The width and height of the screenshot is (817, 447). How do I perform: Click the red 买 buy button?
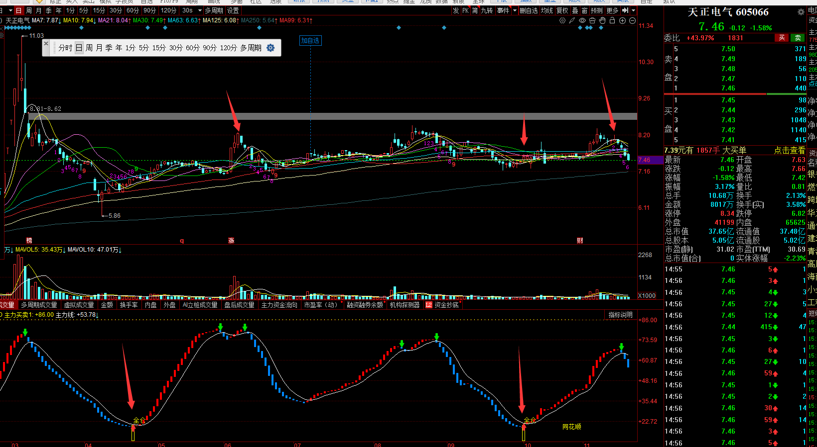coord(782,38)
